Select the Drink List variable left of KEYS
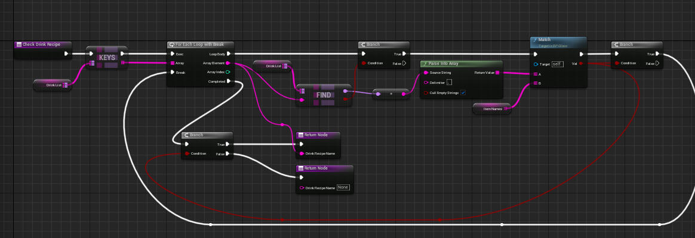 coord(54,85)
